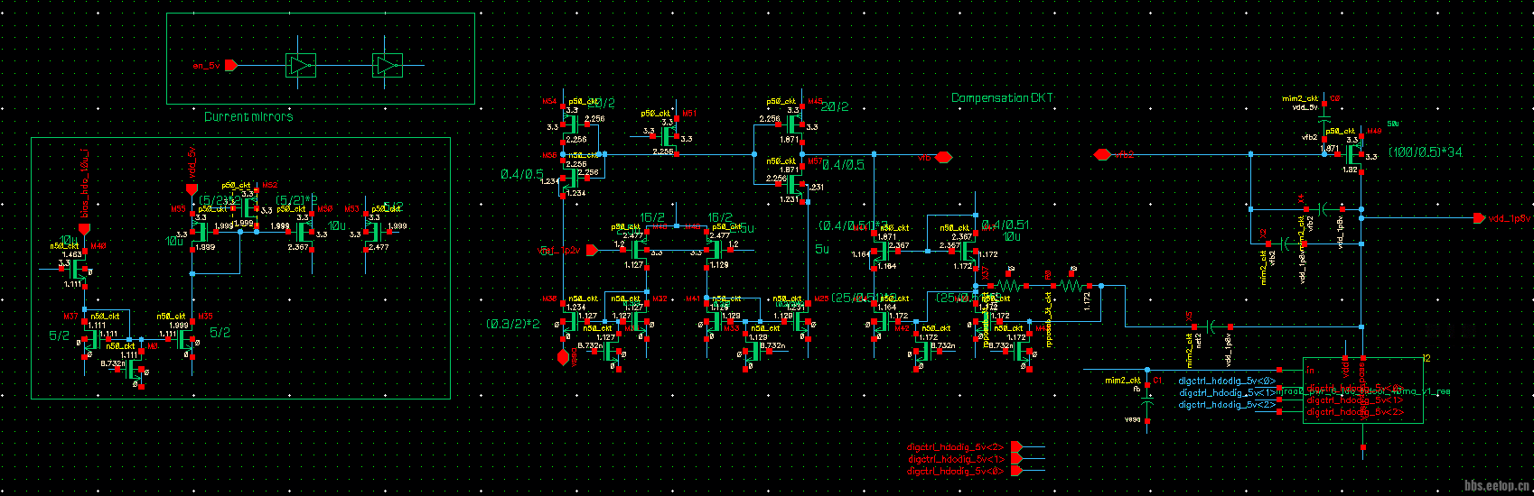The width and height of the screenshot is (1534, 496).
Task: Select the first buffer symbol after en_5v
Action: coord(300,65)
